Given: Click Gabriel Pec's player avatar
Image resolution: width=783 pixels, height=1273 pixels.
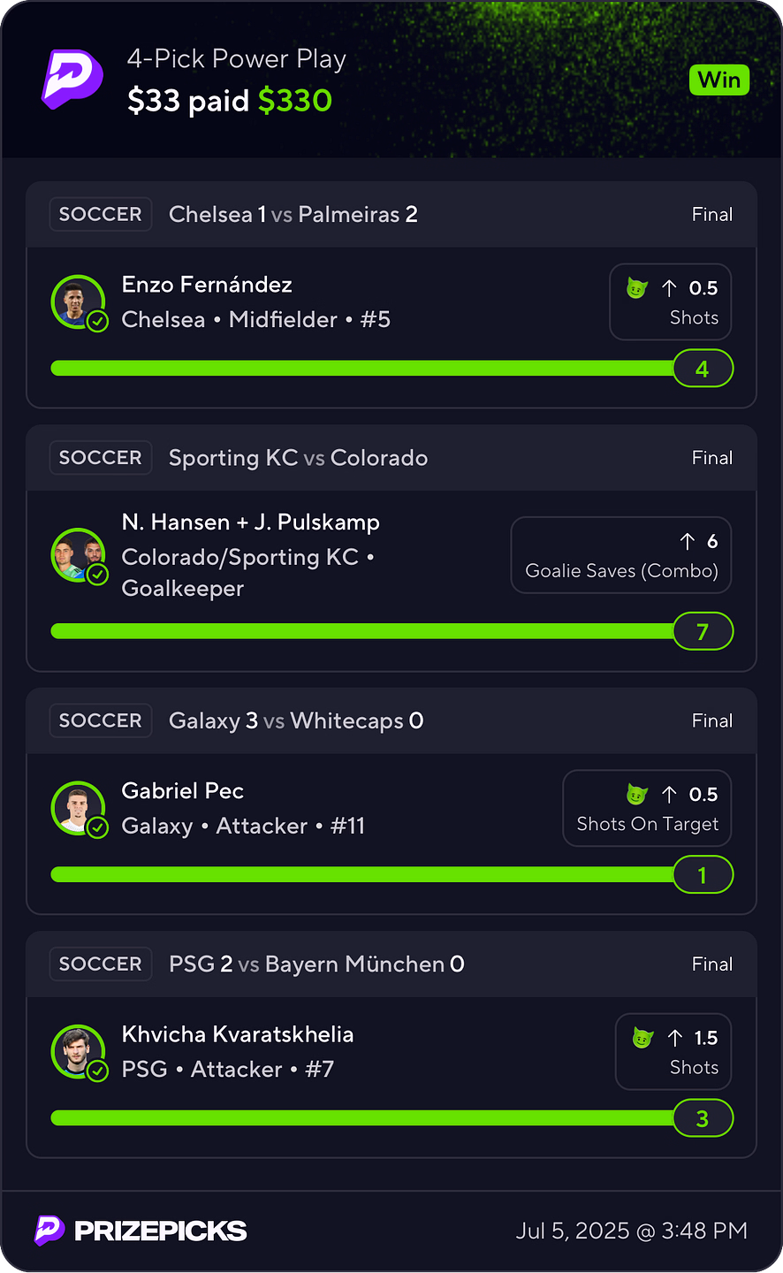Looking at the screenshot, I should click(x=79, y=809).
